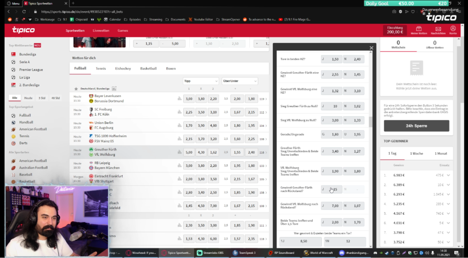Open statistics icon for Eintracht Frankfurt match
Viewport: 468px width, 258px height.
click(x=179, y=179)
